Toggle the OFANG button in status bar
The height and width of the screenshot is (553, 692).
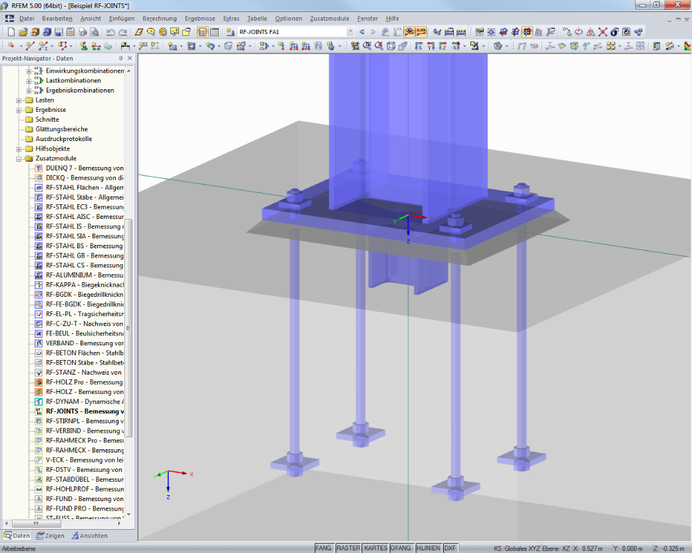pyautogui.click(x=401, y=548)
